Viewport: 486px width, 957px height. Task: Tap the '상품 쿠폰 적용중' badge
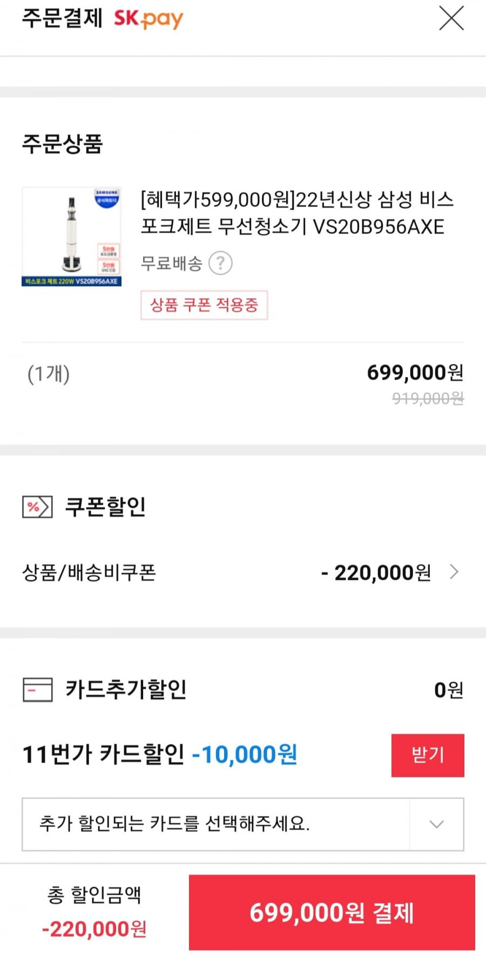tap(204, 305)
